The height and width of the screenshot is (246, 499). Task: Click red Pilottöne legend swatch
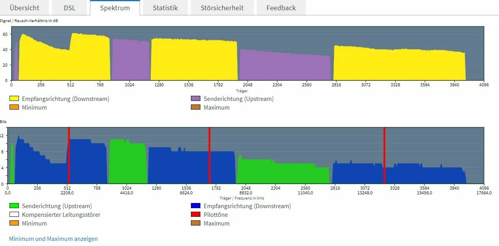point(196,215)
